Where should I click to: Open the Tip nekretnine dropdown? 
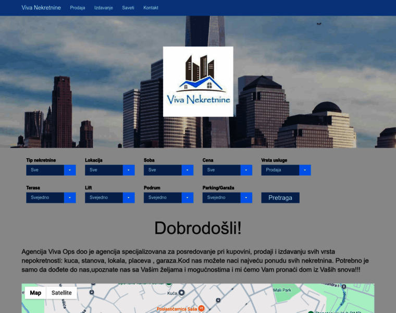coord(51,170)
